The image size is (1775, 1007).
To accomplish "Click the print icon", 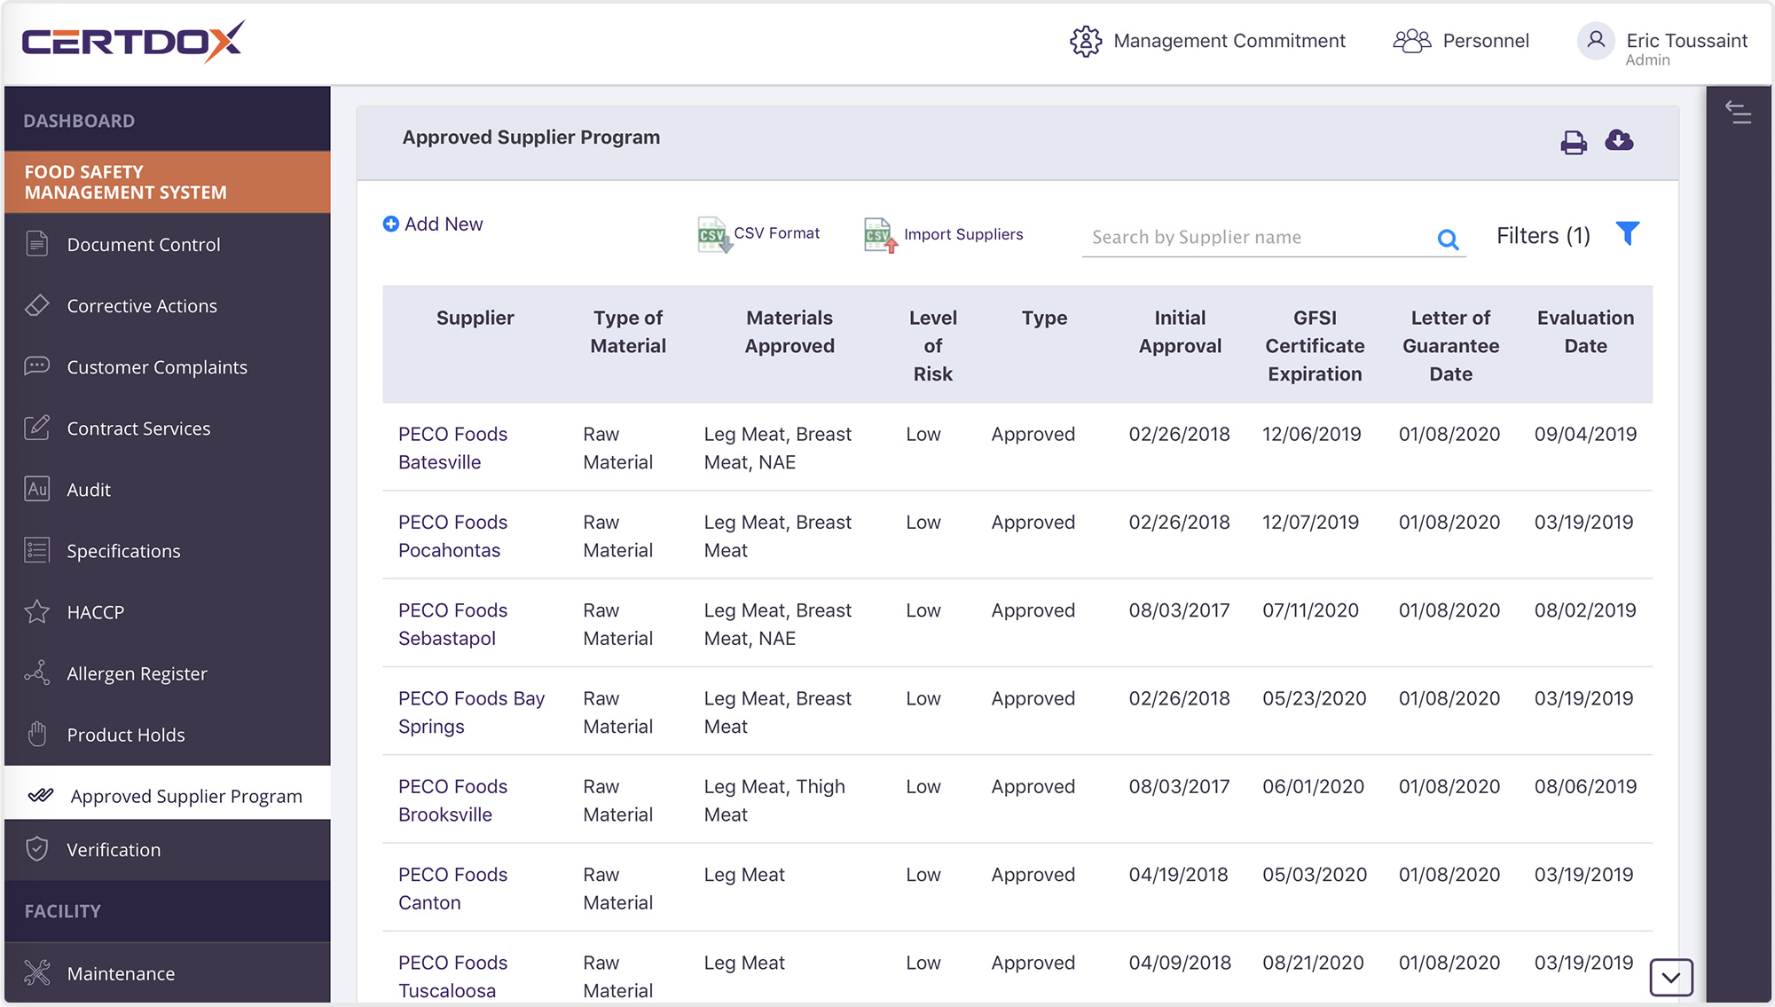I will tap(1574, 143).
